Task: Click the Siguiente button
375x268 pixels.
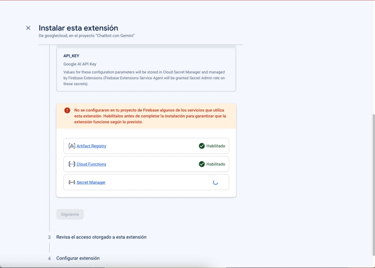Action: (70, 214)
